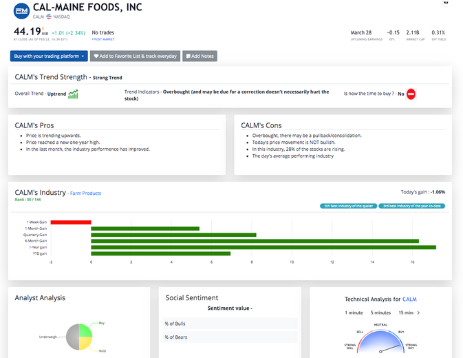Click the % of Bulls row
This screenshot has width=463, height=358.
click(x=230, y=324)
